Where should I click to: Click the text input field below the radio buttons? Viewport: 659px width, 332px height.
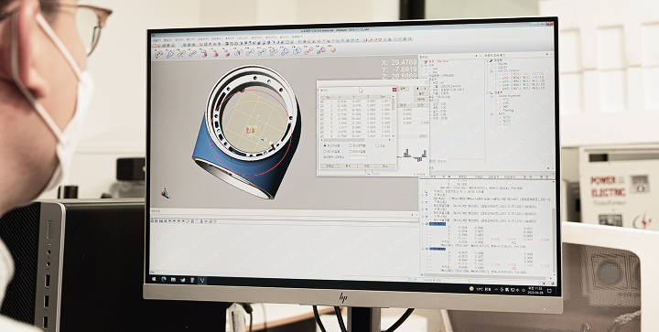[x=358, y=158]
